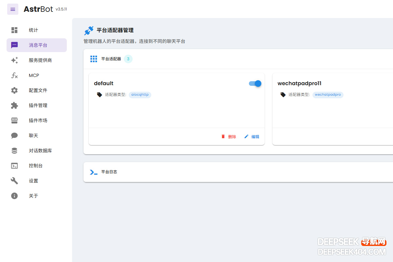Click the aiocqhttp adapter type chip
Viewport: 393px width, 262px height.
point(140,95)
